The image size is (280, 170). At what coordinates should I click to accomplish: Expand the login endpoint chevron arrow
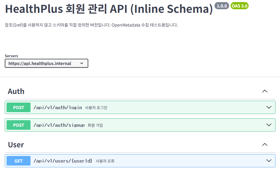[x=269, y=107]
